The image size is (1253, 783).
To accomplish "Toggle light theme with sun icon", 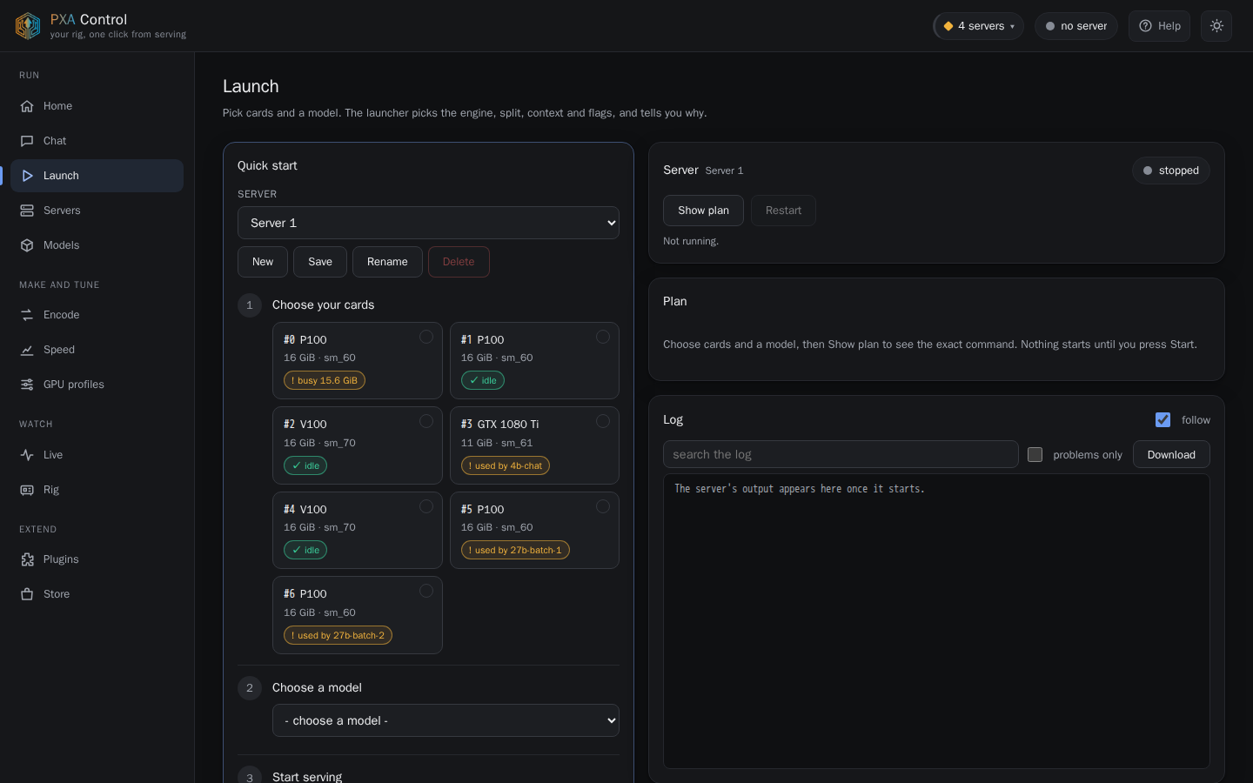I will coord(1216,26).
